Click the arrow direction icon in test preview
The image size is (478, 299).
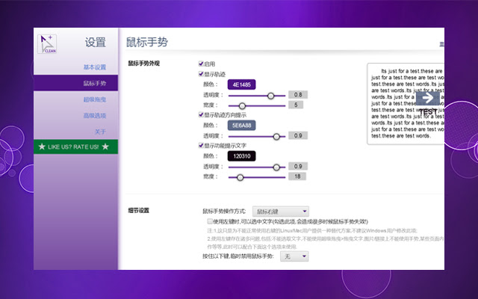[x=428, y=97]
